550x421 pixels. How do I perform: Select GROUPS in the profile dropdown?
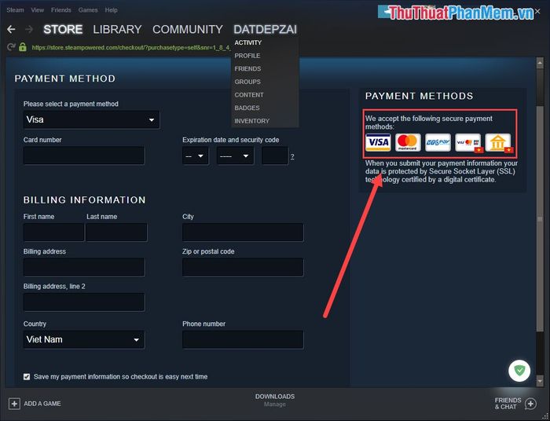(x=247, y=82)
